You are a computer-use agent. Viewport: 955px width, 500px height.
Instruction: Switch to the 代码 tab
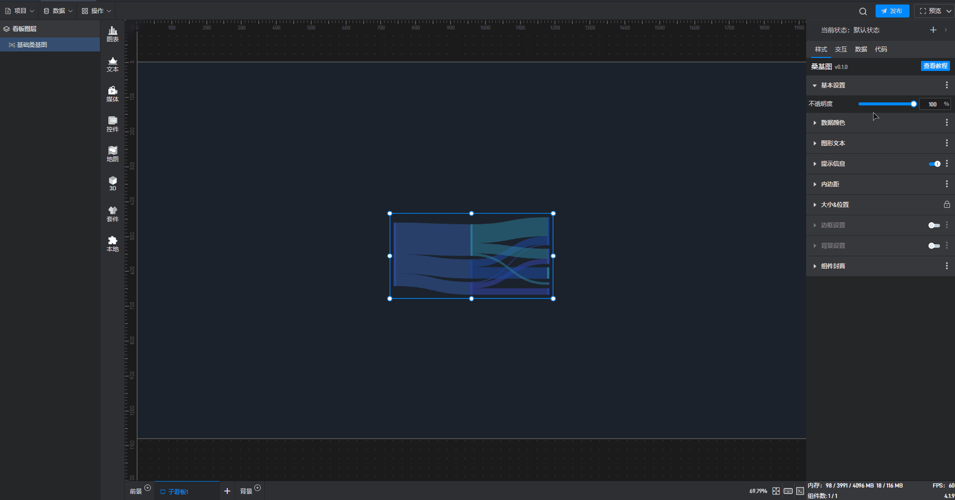point(881,49)
